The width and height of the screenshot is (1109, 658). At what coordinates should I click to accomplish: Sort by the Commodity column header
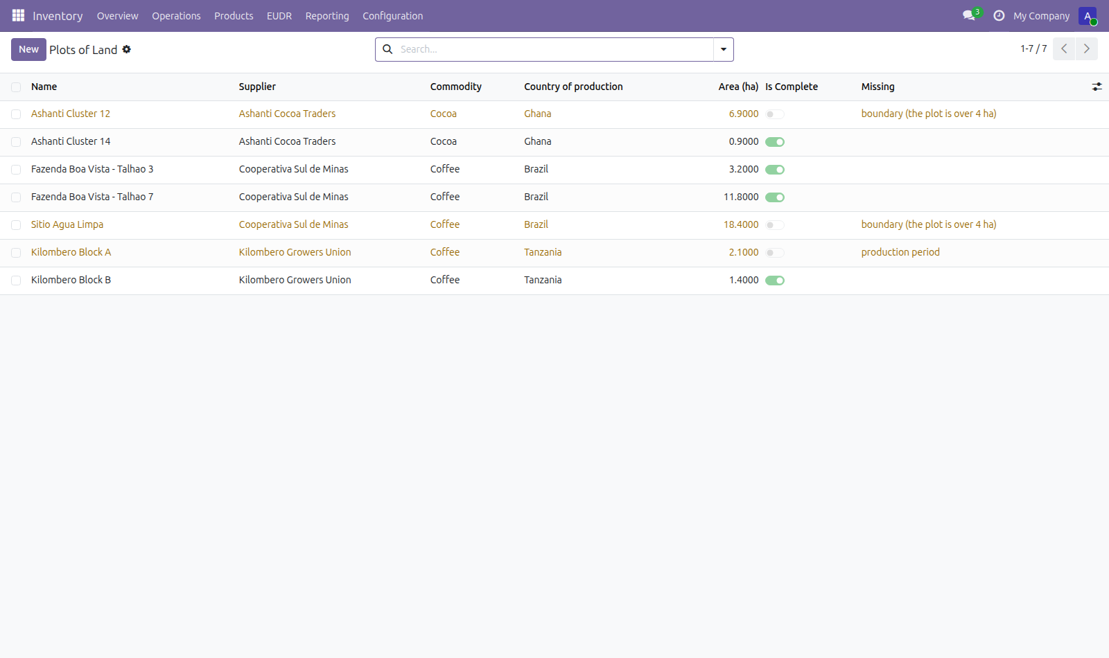pyautogui.click(x=455, y=87)
